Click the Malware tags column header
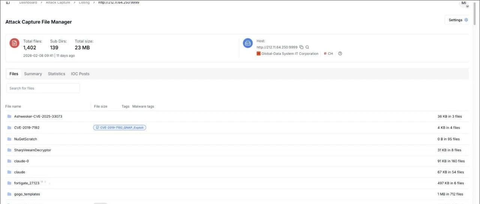Image resolution: width=480 pixels, height=204 pixels. click(x=143, y=106)
